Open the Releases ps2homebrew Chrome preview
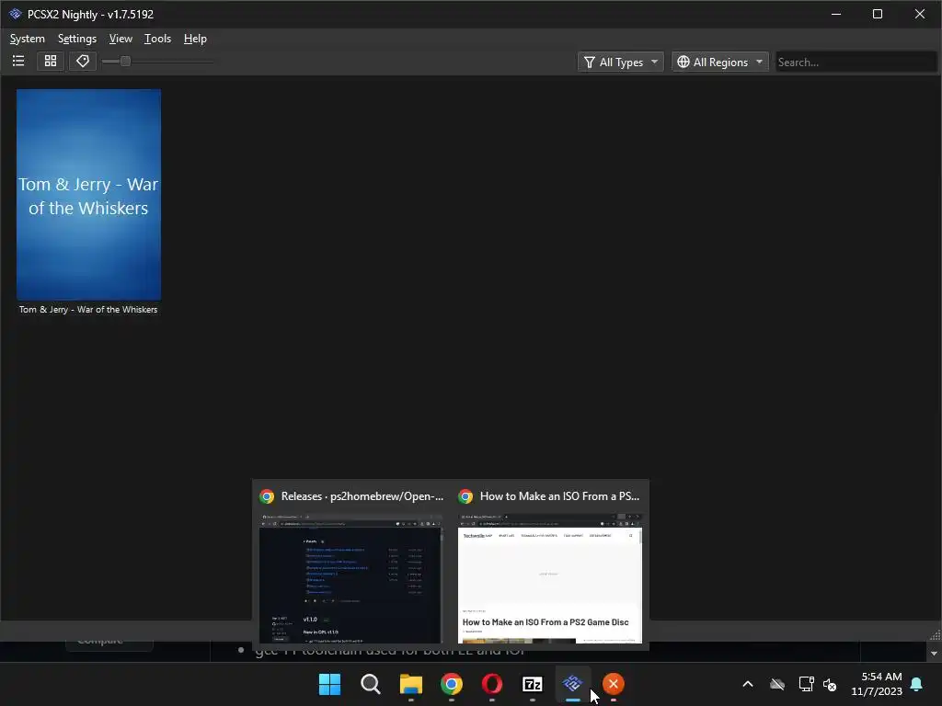The image size is (942, 706). point(350,578)
